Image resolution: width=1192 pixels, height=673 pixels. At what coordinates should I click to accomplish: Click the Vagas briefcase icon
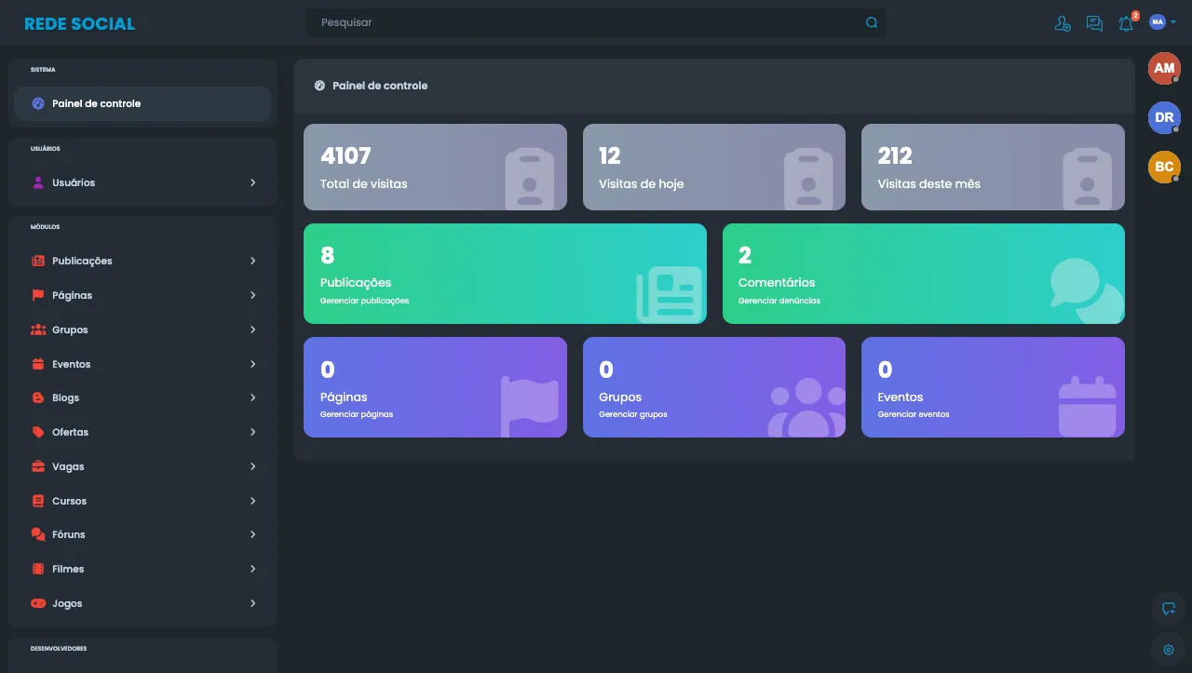pyautogui.click(x=38, y=466)
